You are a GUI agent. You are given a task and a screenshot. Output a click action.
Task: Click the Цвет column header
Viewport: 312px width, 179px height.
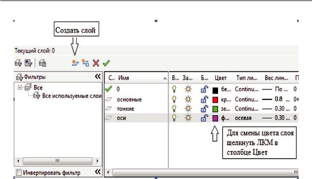pyautogui.click(x=221, y=78)
